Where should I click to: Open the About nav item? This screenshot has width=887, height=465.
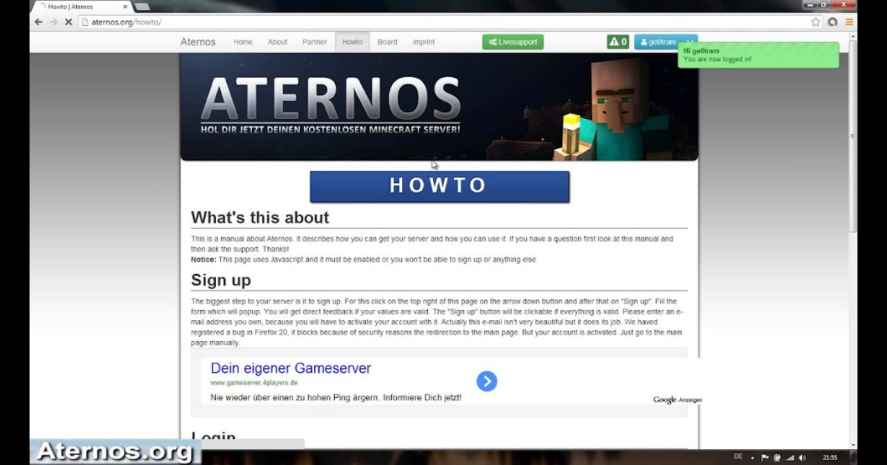[x=277, y=42]
